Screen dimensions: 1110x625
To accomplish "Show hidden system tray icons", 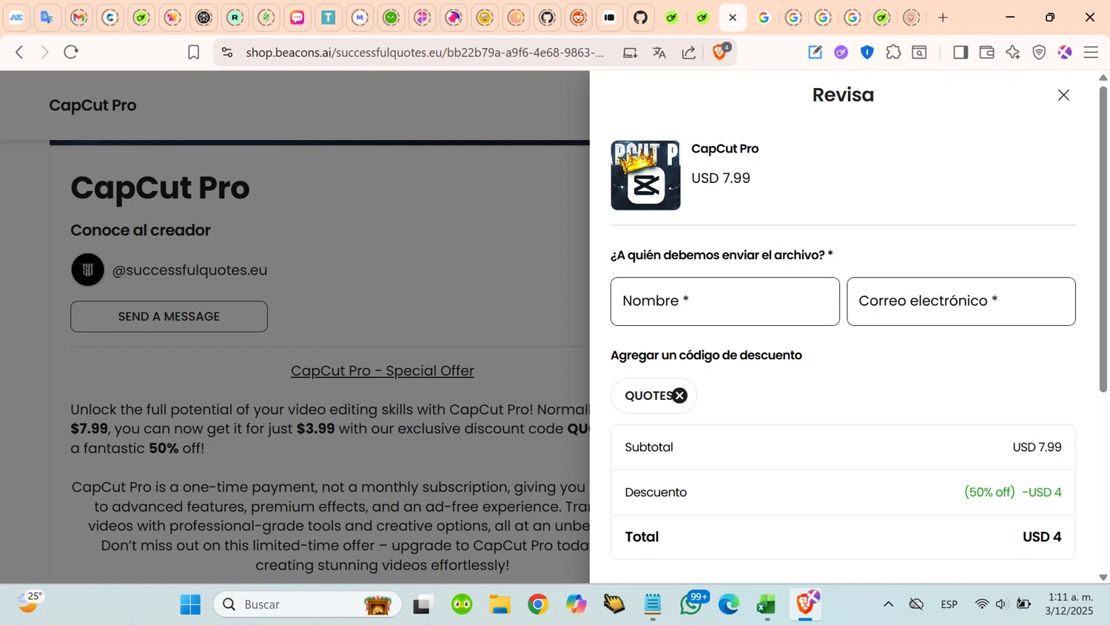I will tap(888, 604).
